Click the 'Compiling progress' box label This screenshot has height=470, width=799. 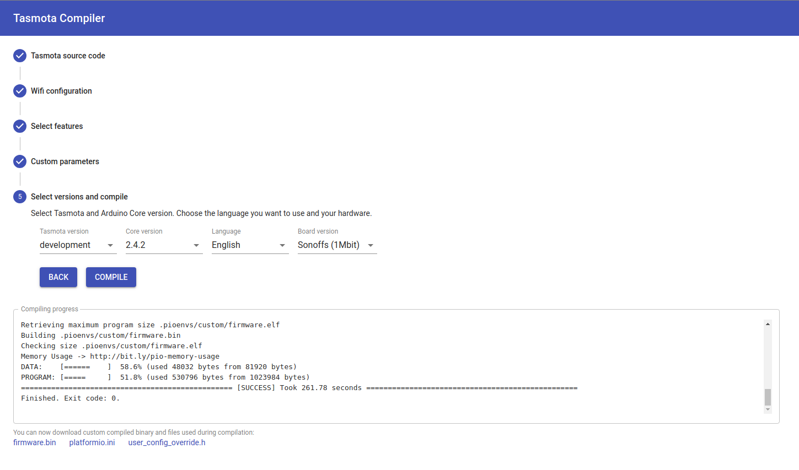(50, 309)
